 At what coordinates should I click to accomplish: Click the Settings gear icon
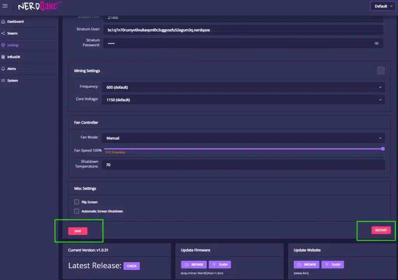(x=3, y=45)
